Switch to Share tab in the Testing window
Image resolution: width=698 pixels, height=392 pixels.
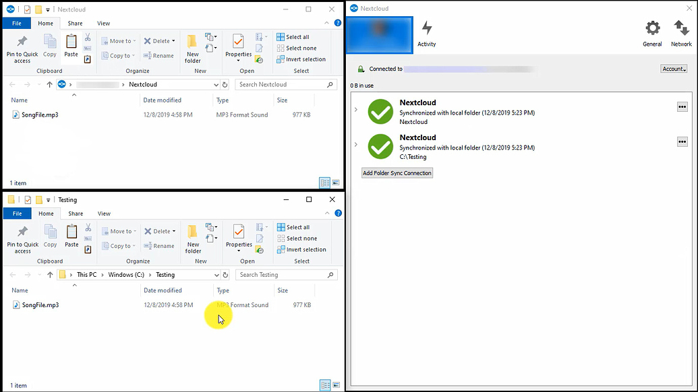[76, 214]
